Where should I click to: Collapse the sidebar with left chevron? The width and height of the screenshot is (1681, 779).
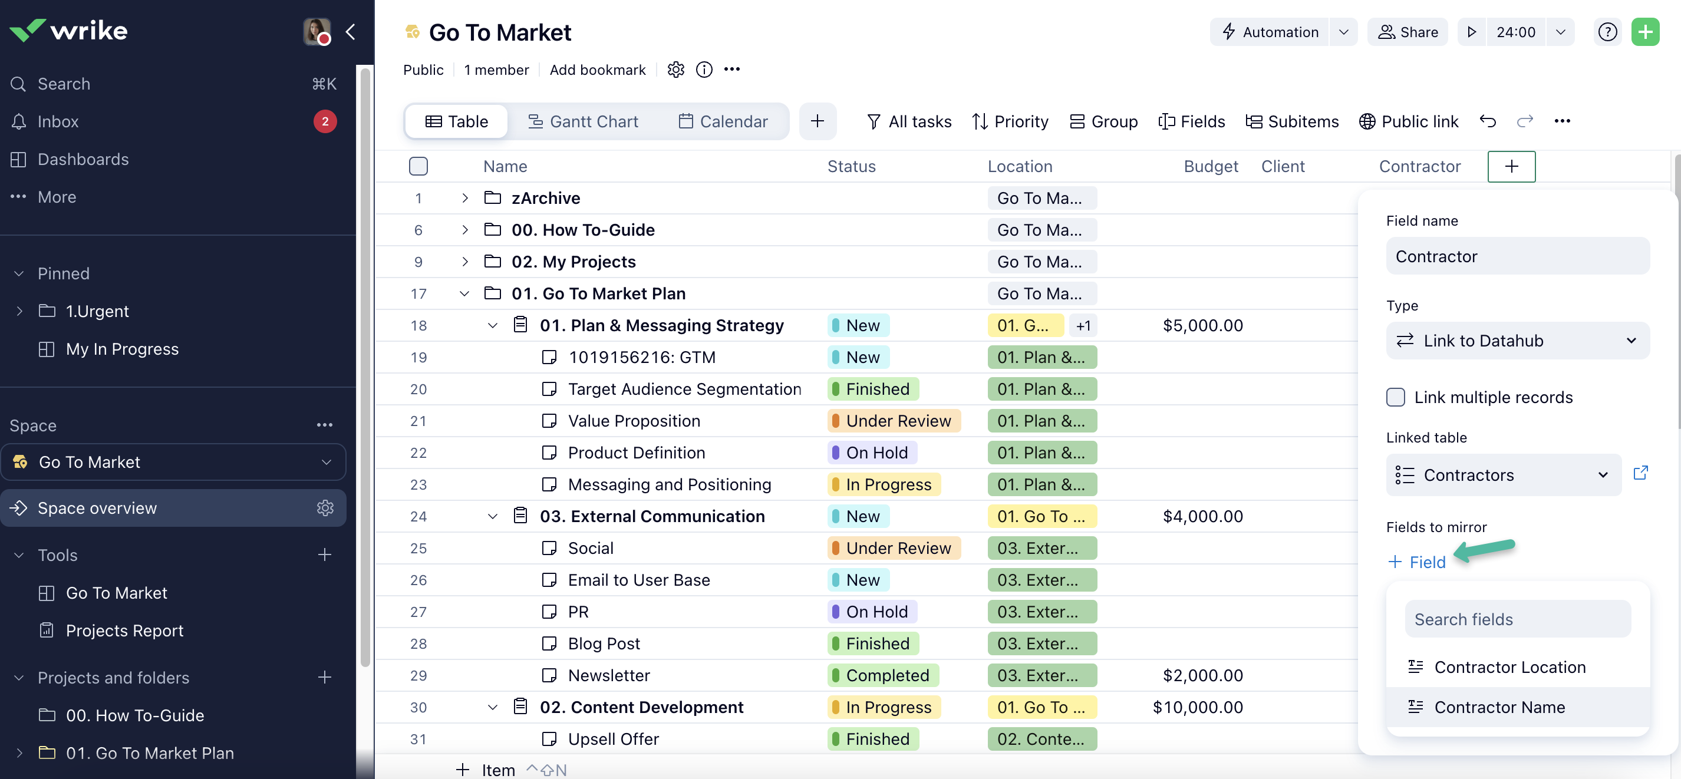(x=351, y=32)
